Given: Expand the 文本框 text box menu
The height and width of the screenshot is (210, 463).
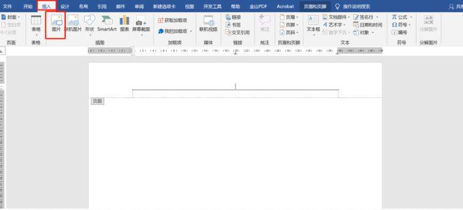Looking at the screenshot, I should [x=313, y=26].
